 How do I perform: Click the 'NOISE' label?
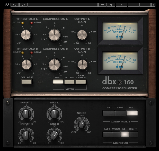[x=82, y=113]
